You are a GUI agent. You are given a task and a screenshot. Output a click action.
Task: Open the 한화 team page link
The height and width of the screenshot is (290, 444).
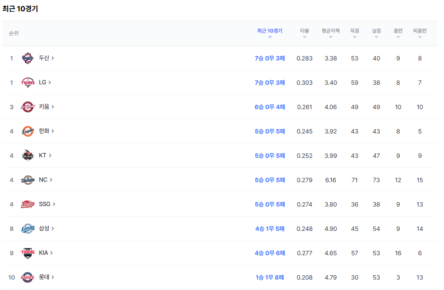pos(47,131)
